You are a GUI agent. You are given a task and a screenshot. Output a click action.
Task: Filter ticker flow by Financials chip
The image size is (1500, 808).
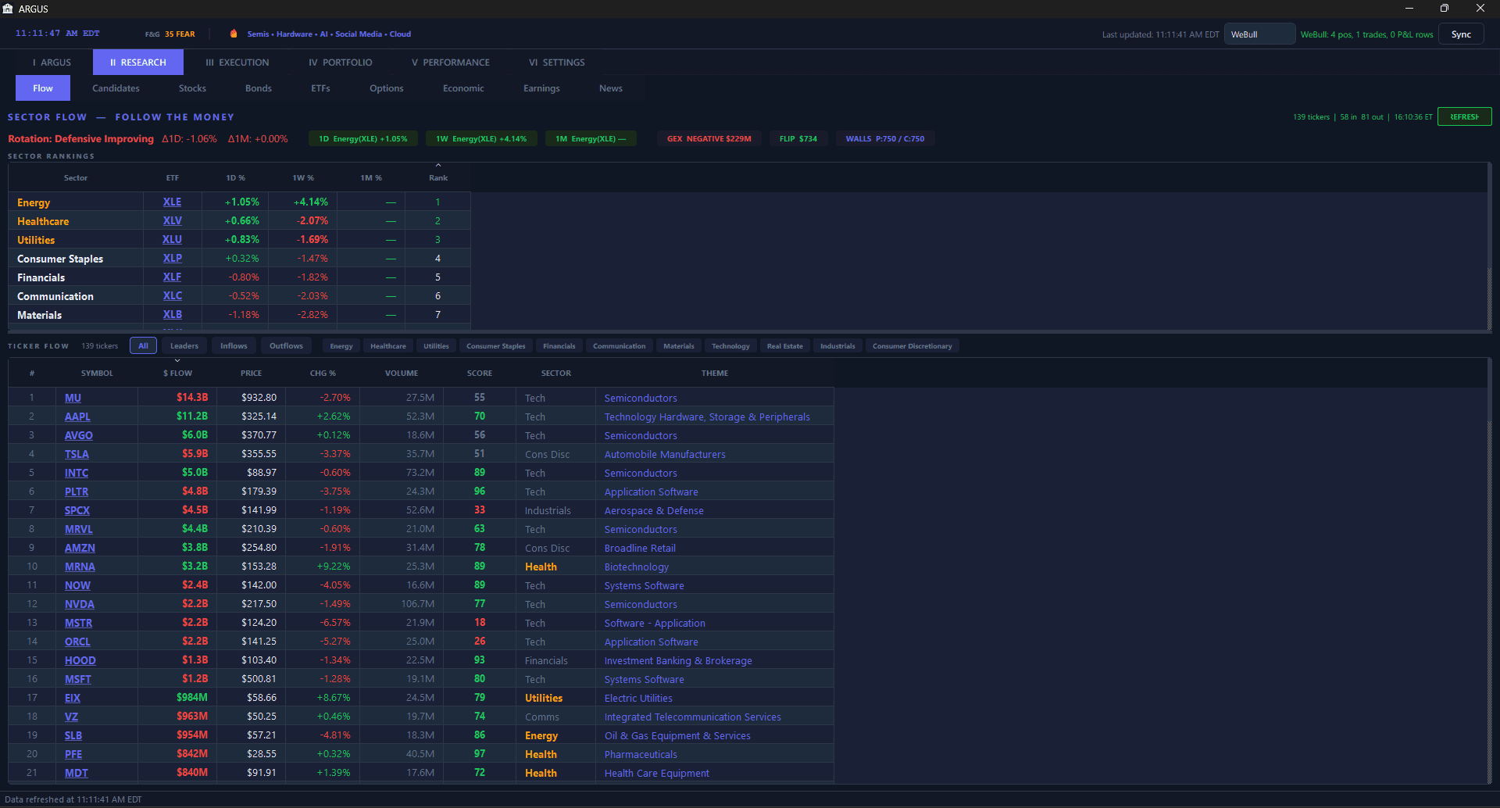(x=559, y=346)
